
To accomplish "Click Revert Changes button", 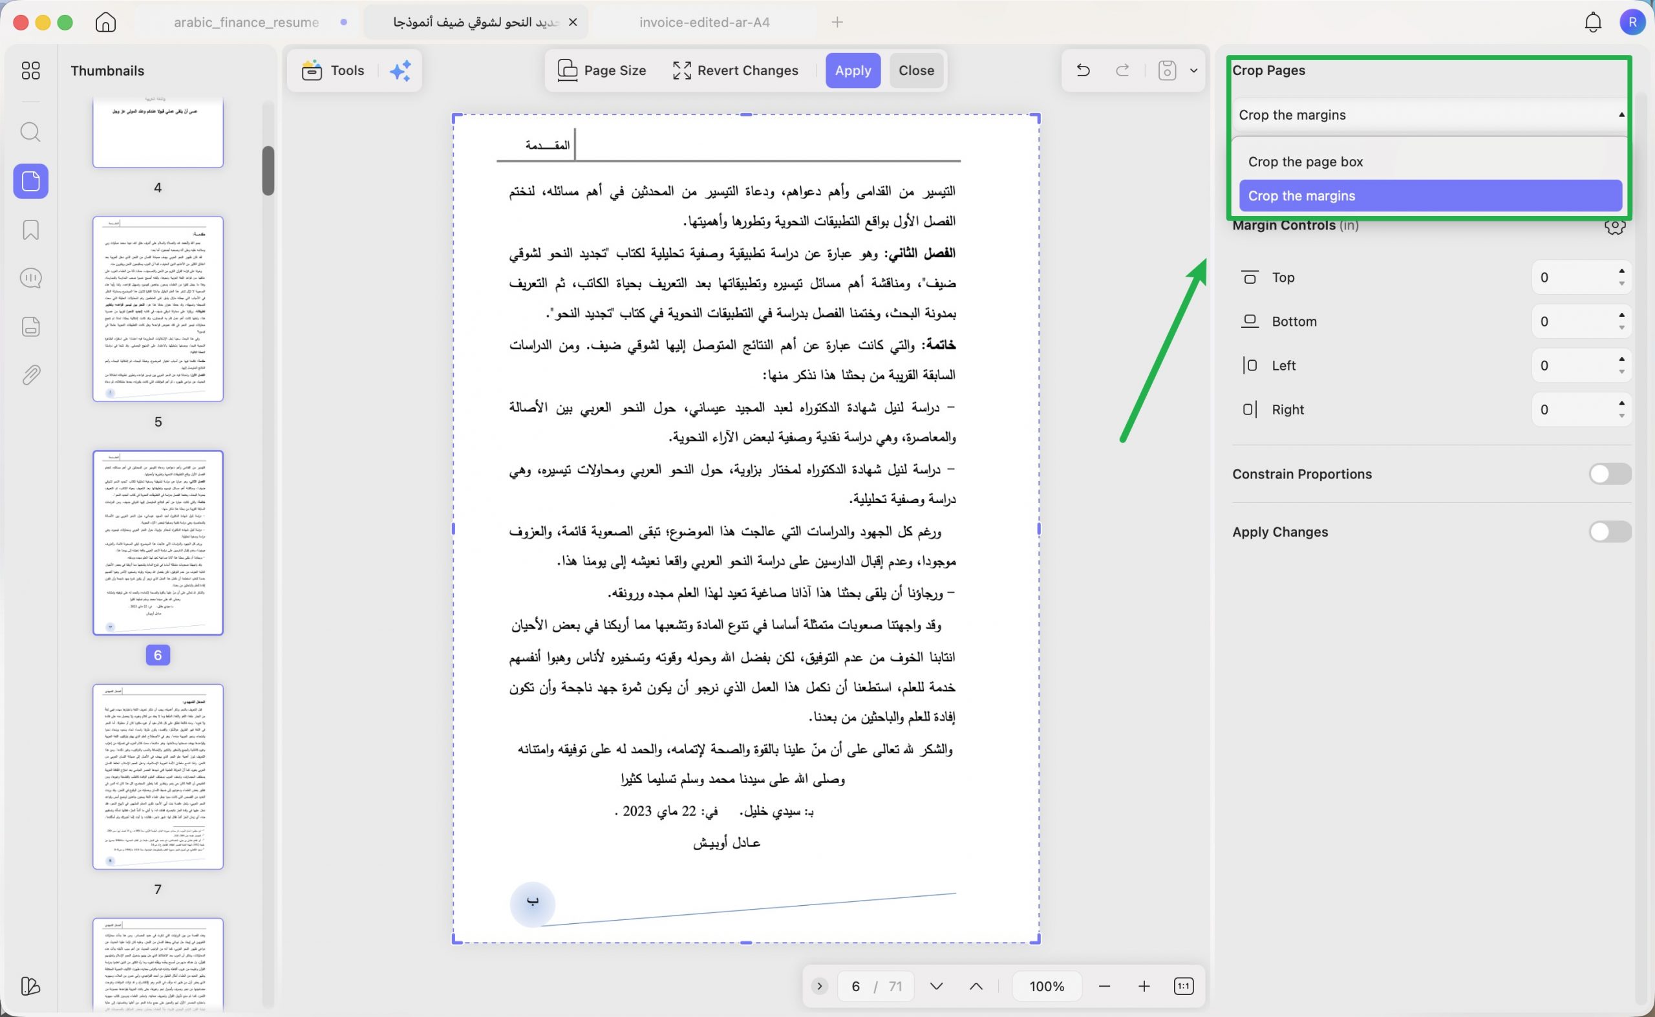I will click(736, 70).
